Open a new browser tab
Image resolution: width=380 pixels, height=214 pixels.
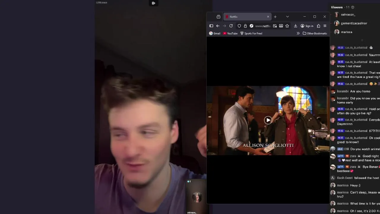(x=275, y=17)
